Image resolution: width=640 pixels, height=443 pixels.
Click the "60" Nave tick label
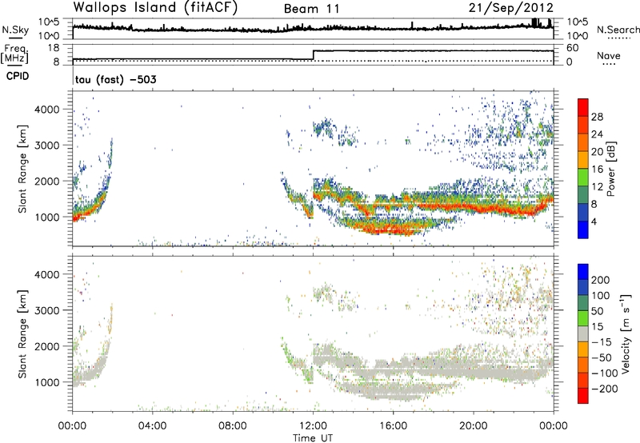(x=572, y=48)
